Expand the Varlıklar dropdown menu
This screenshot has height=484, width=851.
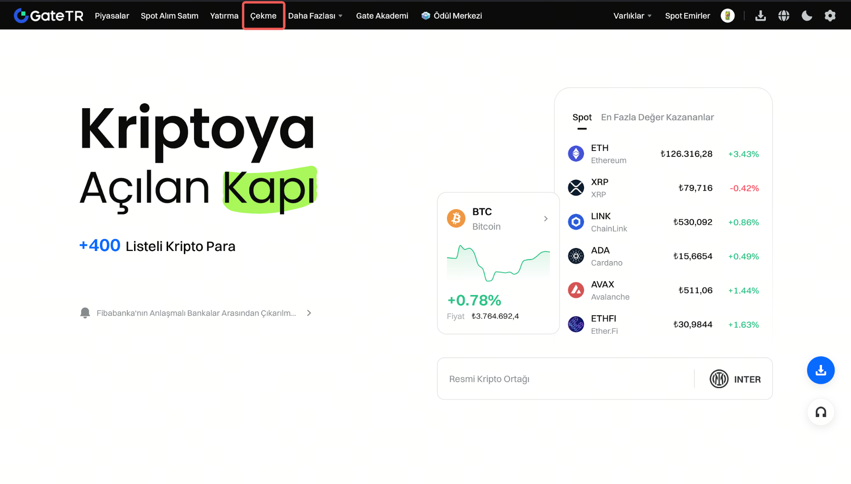[632, 16]
